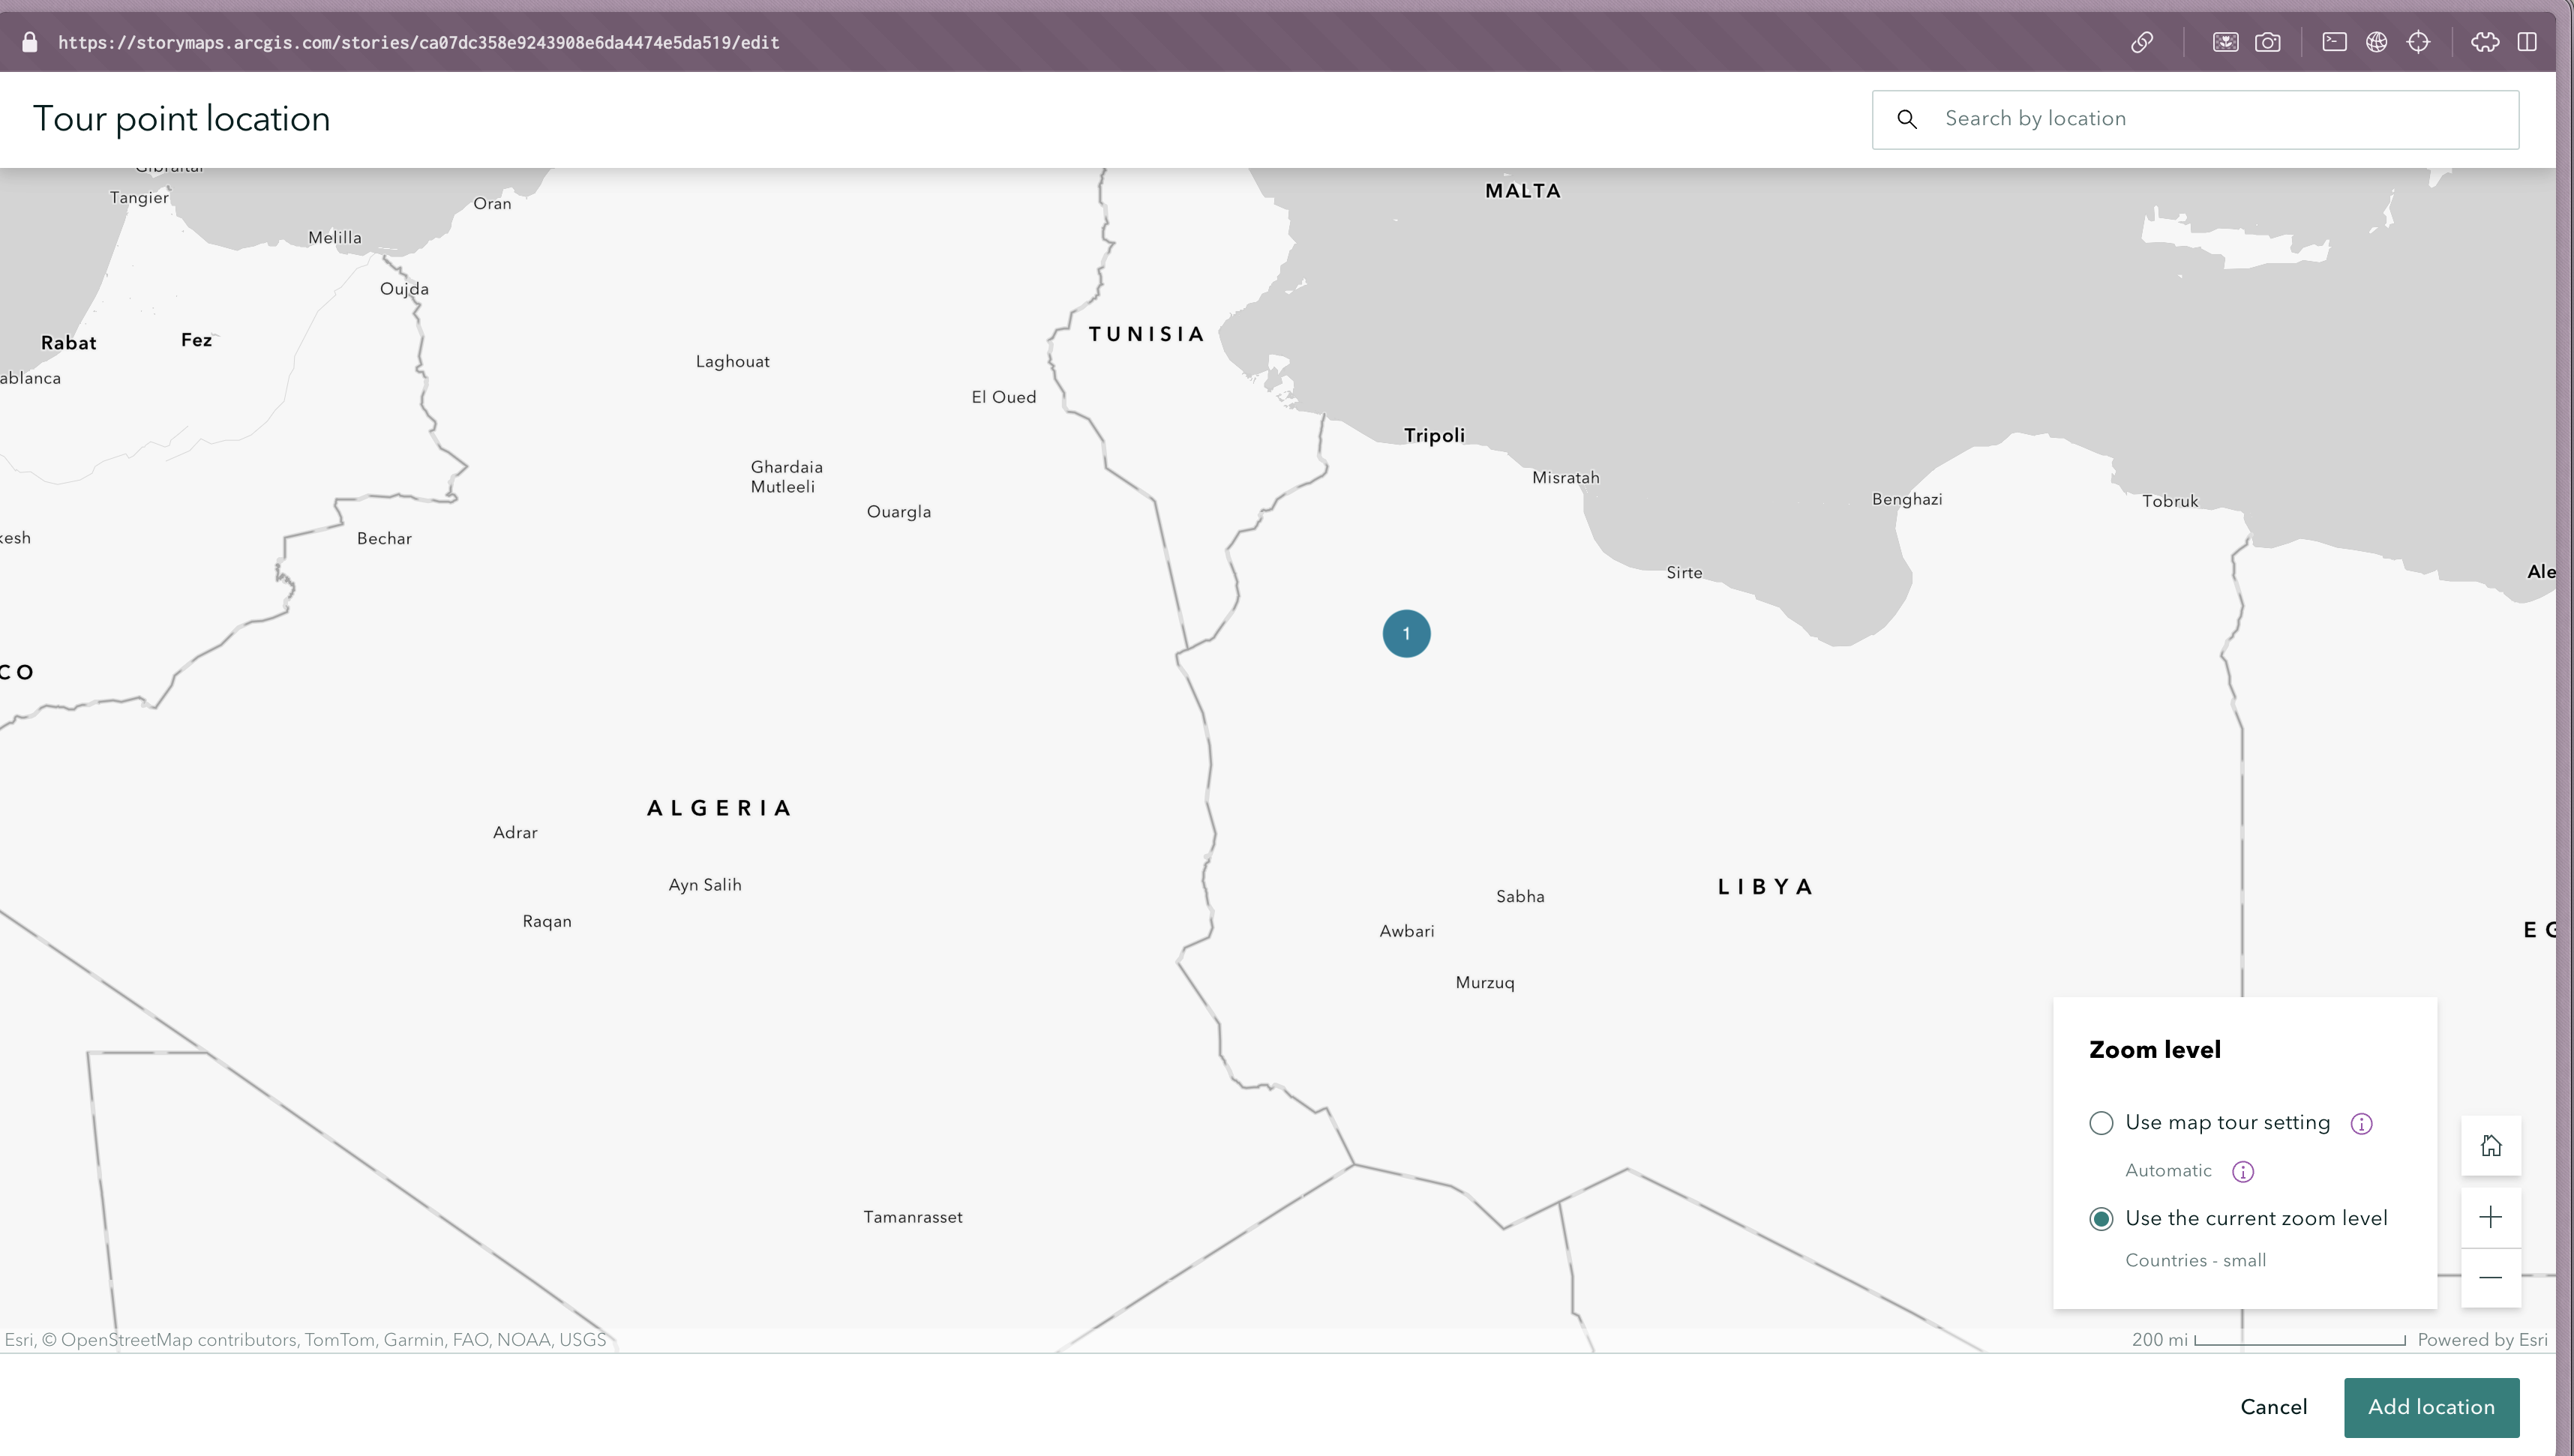Click the image flower picture icon

tap(2225, 42)
